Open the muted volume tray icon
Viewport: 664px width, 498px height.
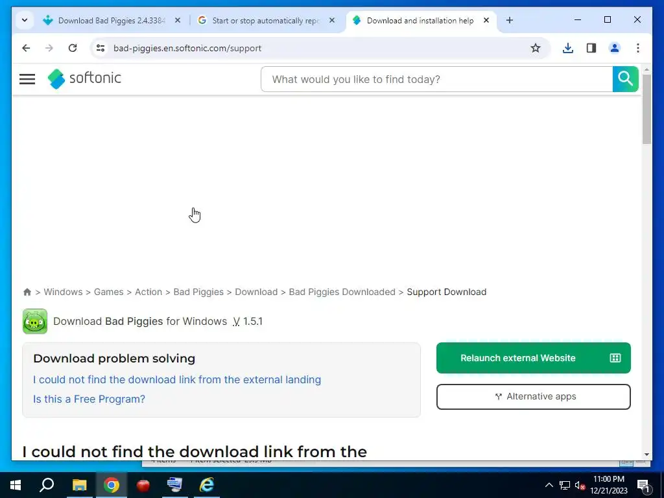[580, 485]
